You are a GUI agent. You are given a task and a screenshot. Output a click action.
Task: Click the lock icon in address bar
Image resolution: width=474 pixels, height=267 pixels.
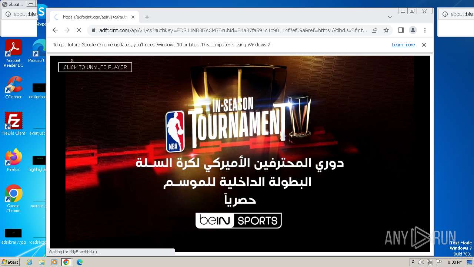94,30
